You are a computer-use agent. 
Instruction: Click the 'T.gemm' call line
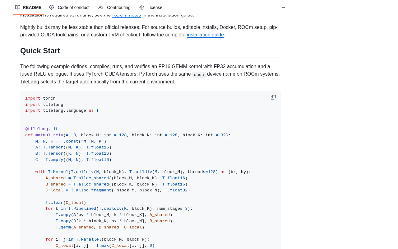(100, 227)
